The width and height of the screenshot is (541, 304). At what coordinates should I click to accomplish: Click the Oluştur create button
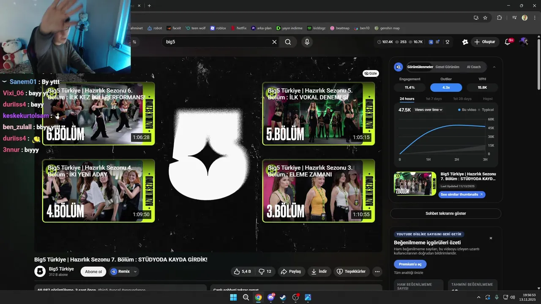click(484, 42)
